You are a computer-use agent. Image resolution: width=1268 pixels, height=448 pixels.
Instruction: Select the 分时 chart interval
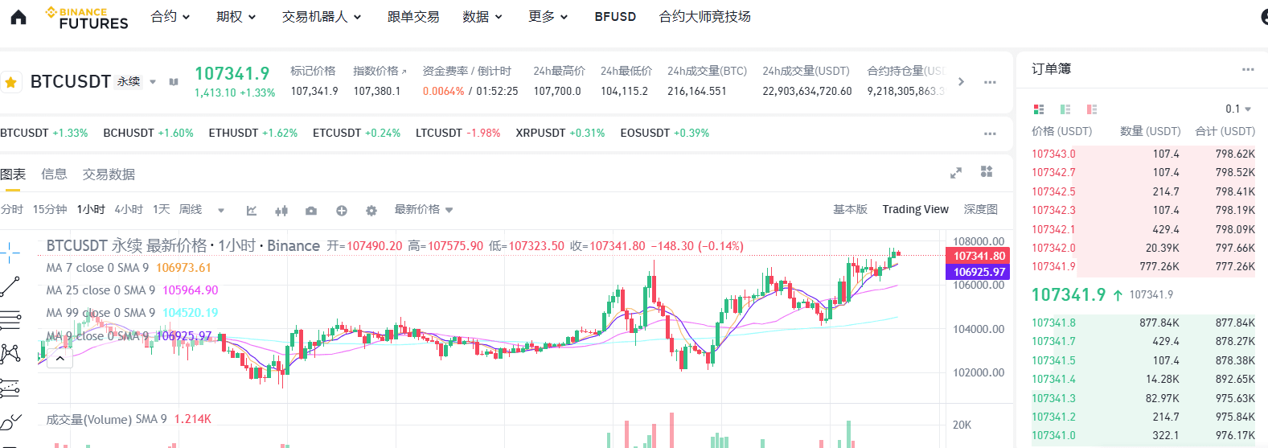pos(12,209)
